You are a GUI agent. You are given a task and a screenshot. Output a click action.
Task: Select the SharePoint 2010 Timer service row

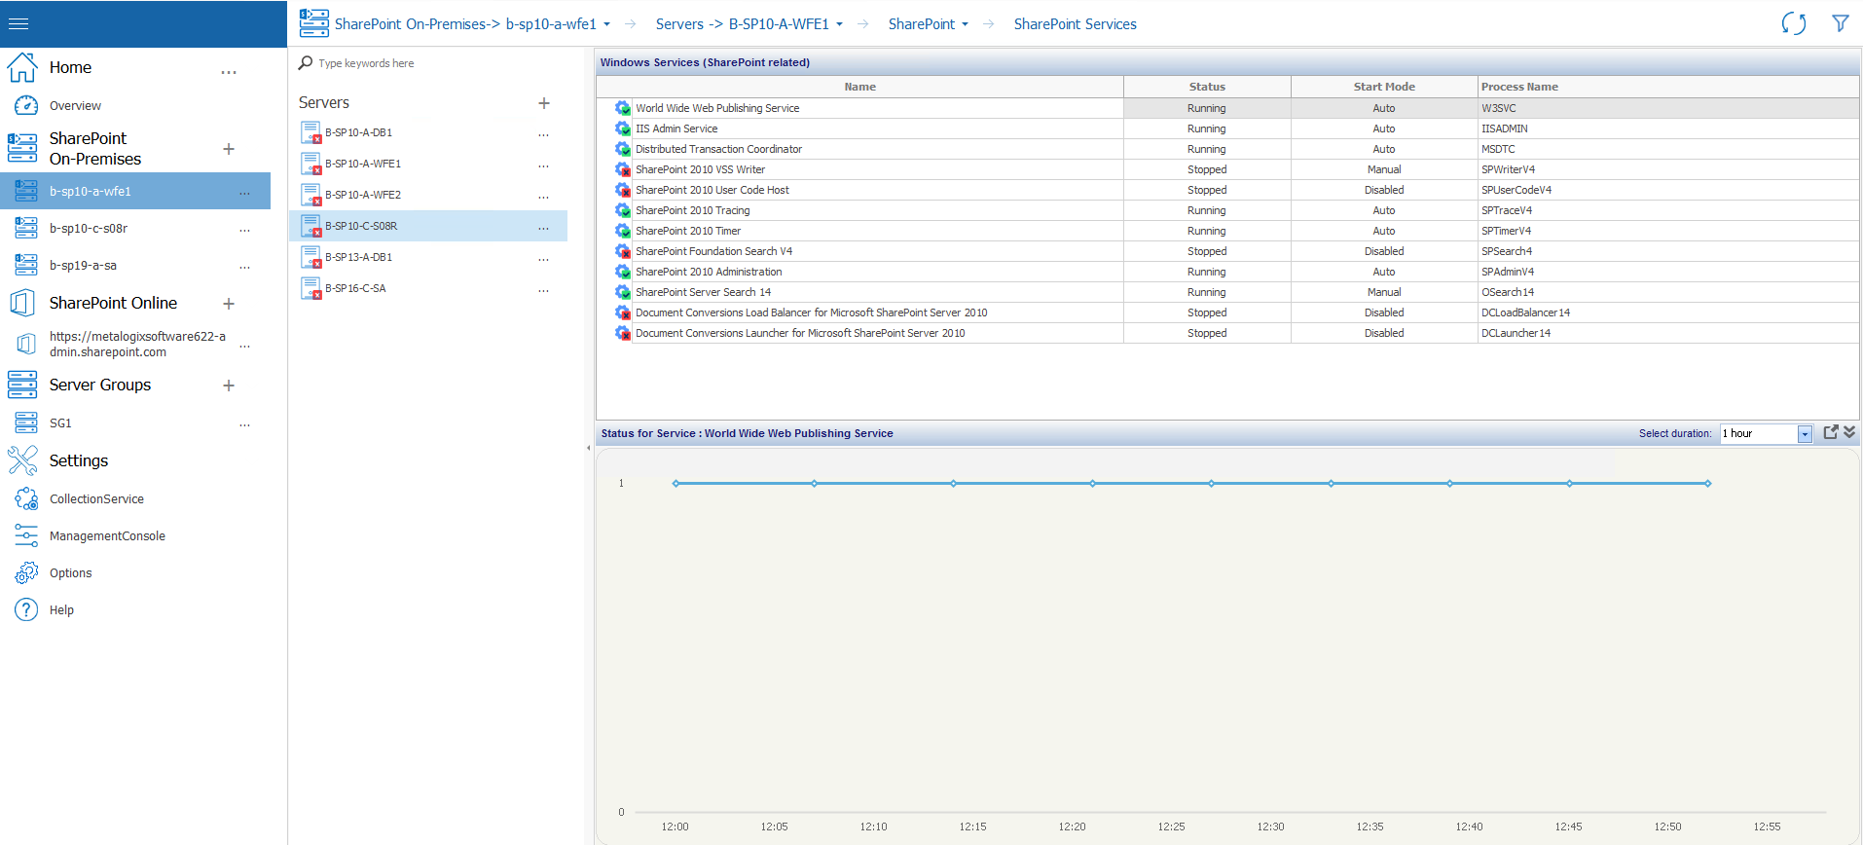688,231
